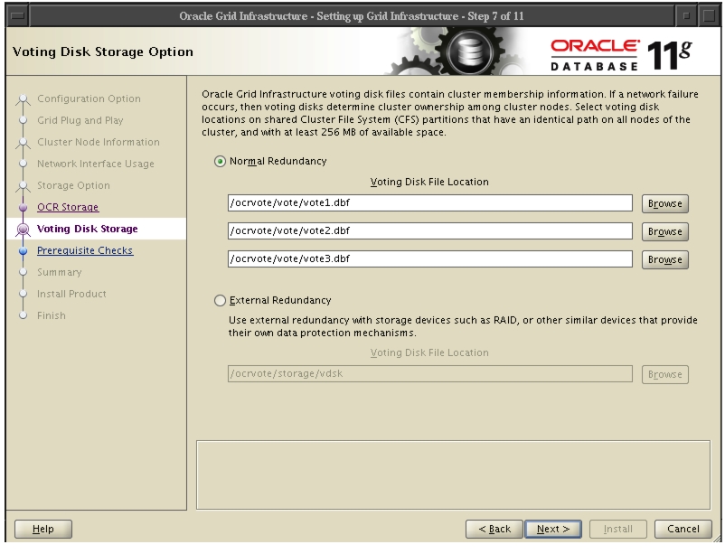The height and width of the screenshot is (554, 725).
Task: Click the Grid Plug and Play step
Action: (80, 120)
